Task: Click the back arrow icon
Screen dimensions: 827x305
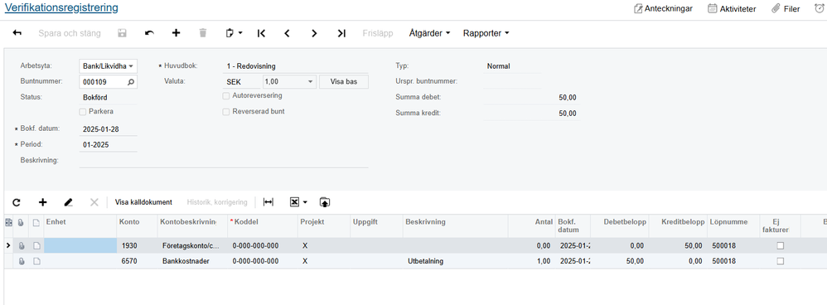Action: click(17, 32)
